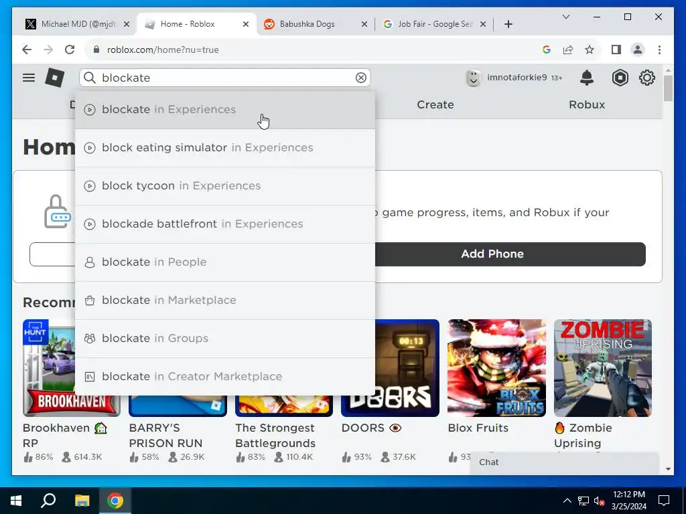Click The Strongest Battlegrounds title
This screenshot has height=514, width=686.
[x=275, y=435]
